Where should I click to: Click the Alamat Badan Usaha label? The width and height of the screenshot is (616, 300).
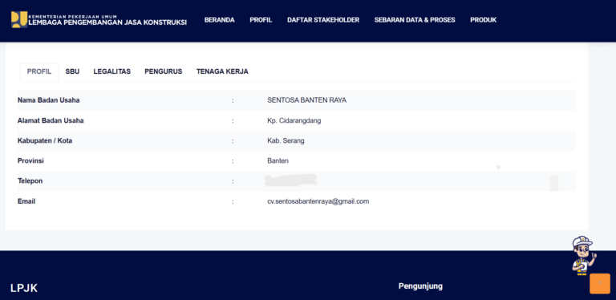click(51, 120)
